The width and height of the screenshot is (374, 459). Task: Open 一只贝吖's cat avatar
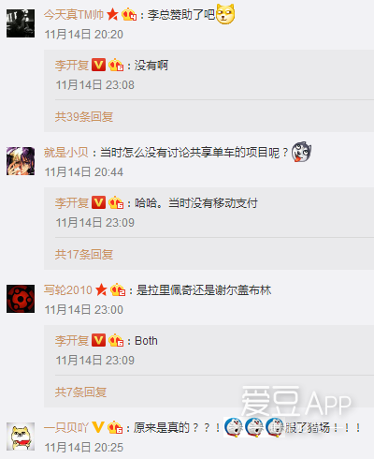(21, 437)
